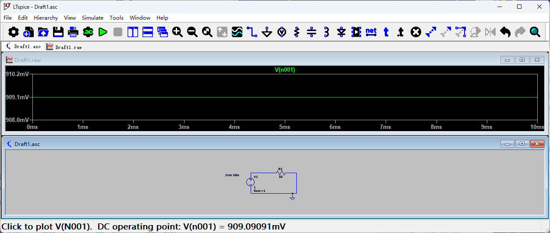Undo the last action

505,32
